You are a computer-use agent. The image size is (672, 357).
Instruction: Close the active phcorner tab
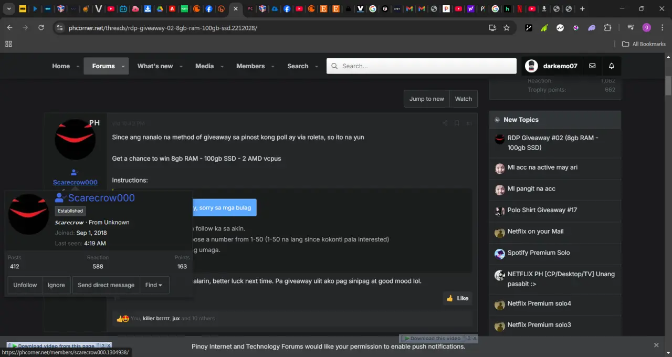coord(236,9)
